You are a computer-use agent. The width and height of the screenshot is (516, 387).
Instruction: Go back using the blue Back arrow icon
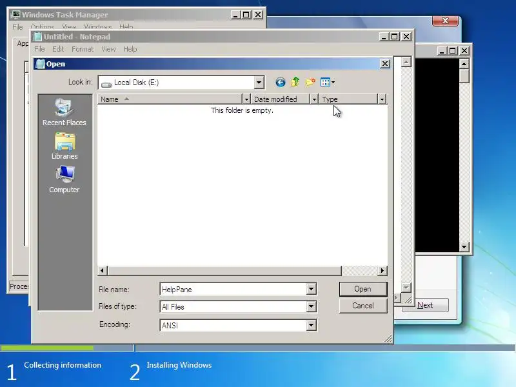[x=281, y=83]
